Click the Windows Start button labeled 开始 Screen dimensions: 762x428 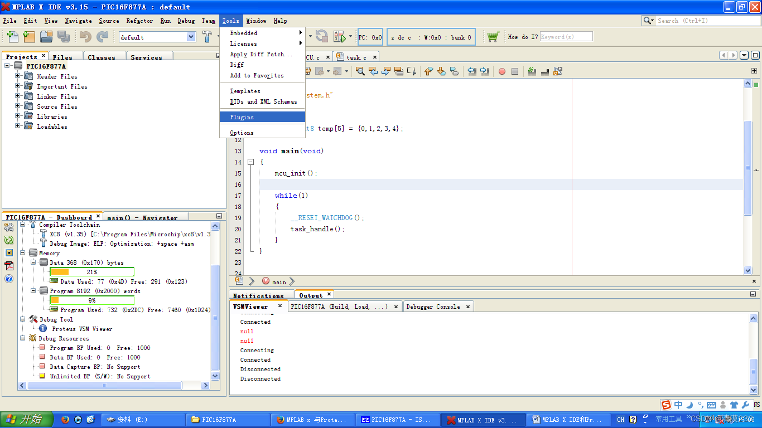tap(27, 420)
